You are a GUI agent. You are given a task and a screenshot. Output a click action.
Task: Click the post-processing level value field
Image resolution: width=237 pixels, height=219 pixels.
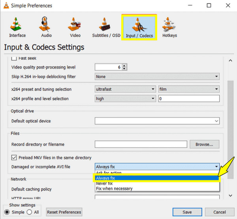(109, 67)
